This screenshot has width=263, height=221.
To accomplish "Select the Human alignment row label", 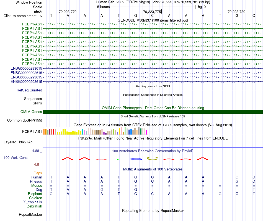I will [x=36, y=177].
